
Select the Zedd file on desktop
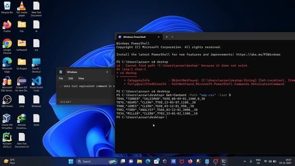point(36,120)
